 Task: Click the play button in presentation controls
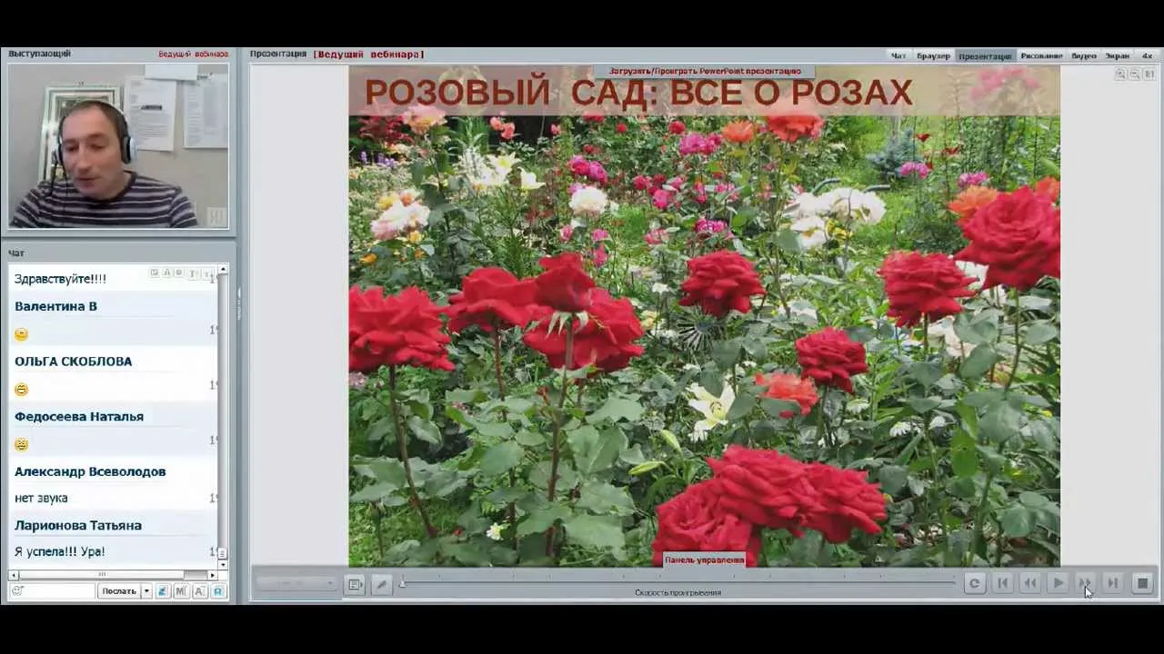click(1058, 583)
